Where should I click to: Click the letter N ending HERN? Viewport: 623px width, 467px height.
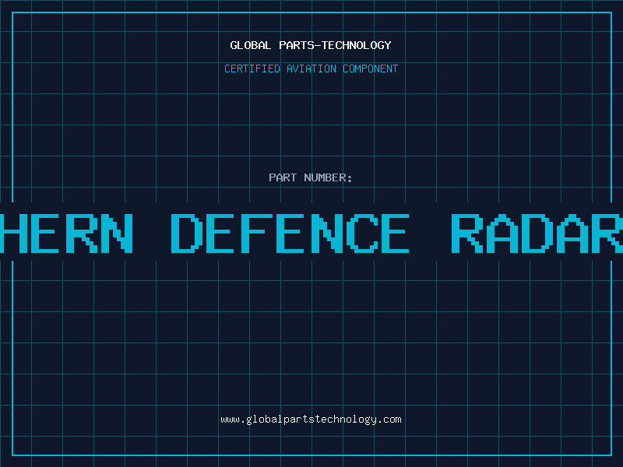coord(115,233)
